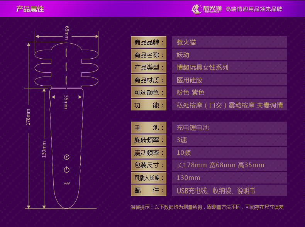
Task: Click the 产品类型 label cell
Action: pyautogui.click(x=149, y=67)
